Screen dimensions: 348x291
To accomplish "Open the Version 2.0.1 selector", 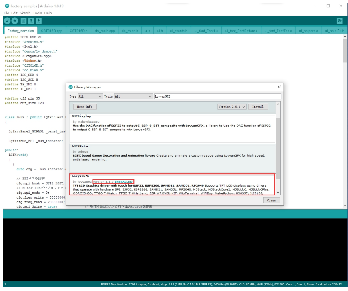I will coord(232,107).
